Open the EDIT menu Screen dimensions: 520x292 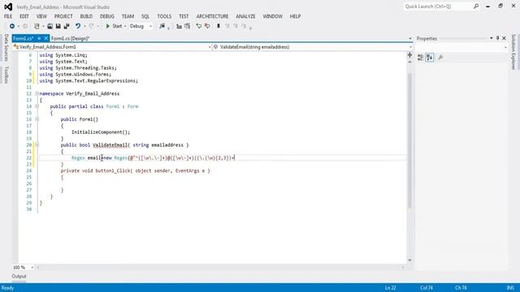click(24, 16)
